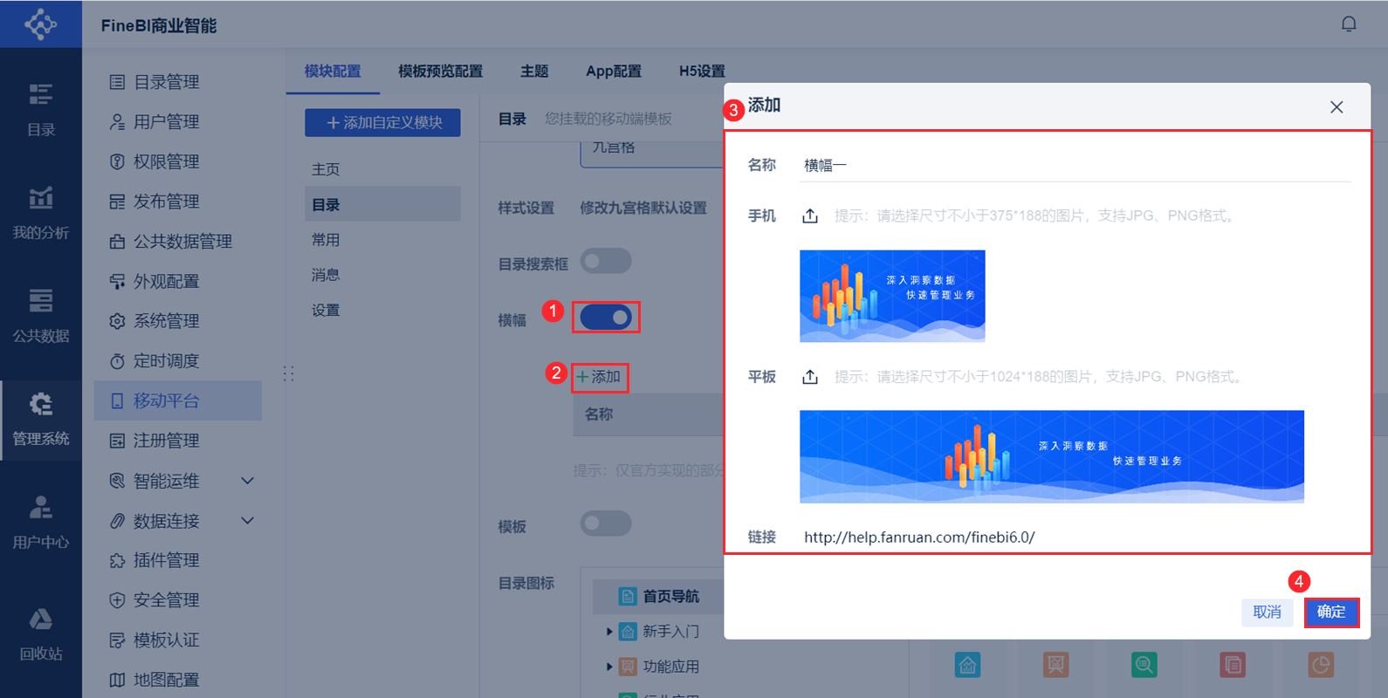Click the panel collapse drag handle dots

pyautogui.click(x=288, y=374)
